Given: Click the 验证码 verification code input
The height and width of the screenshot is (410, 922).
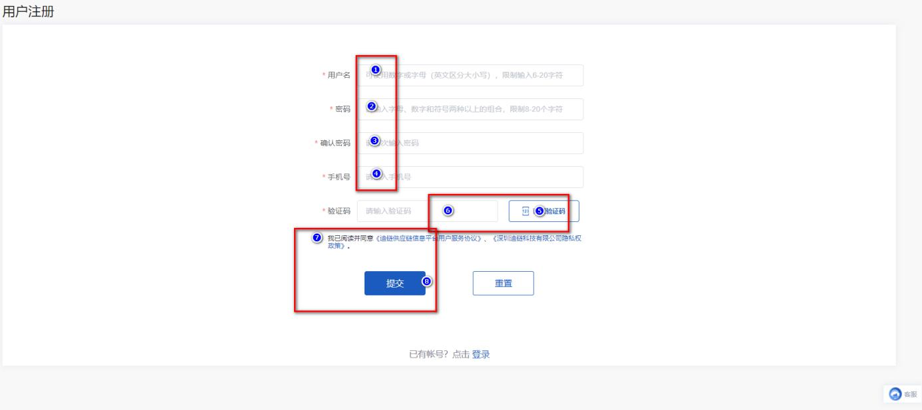Looking at the screenshot, I should [x=427, y=211].
